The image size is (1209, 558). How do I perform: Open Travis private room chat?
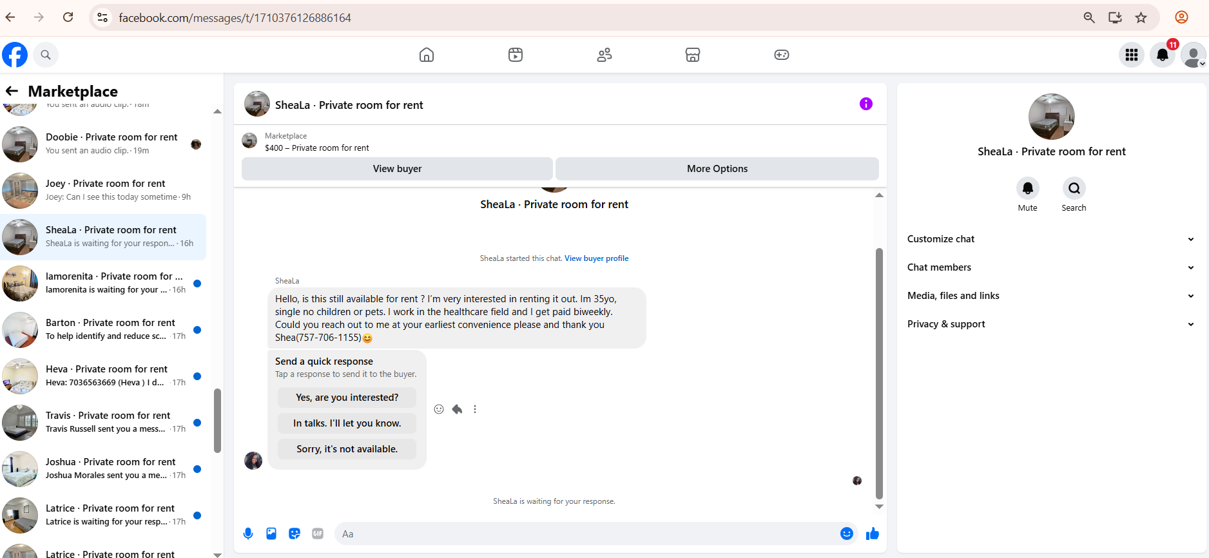point(103,423)
